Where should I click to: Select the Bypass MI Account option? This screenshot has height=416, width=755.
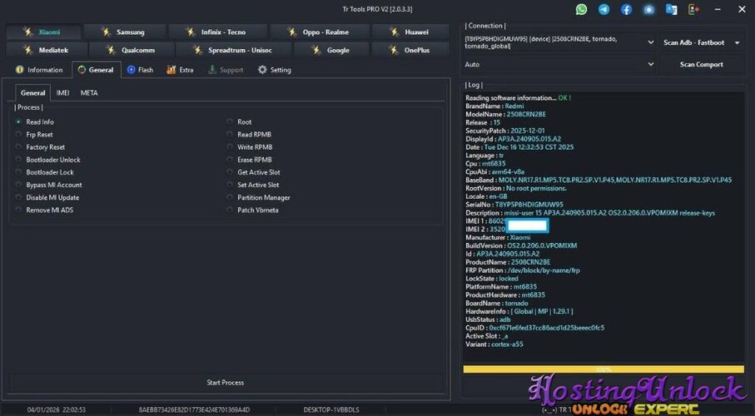(48, 185)
